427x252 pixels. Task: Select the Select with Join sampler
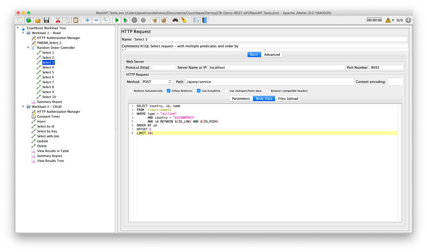click(48, 136)
